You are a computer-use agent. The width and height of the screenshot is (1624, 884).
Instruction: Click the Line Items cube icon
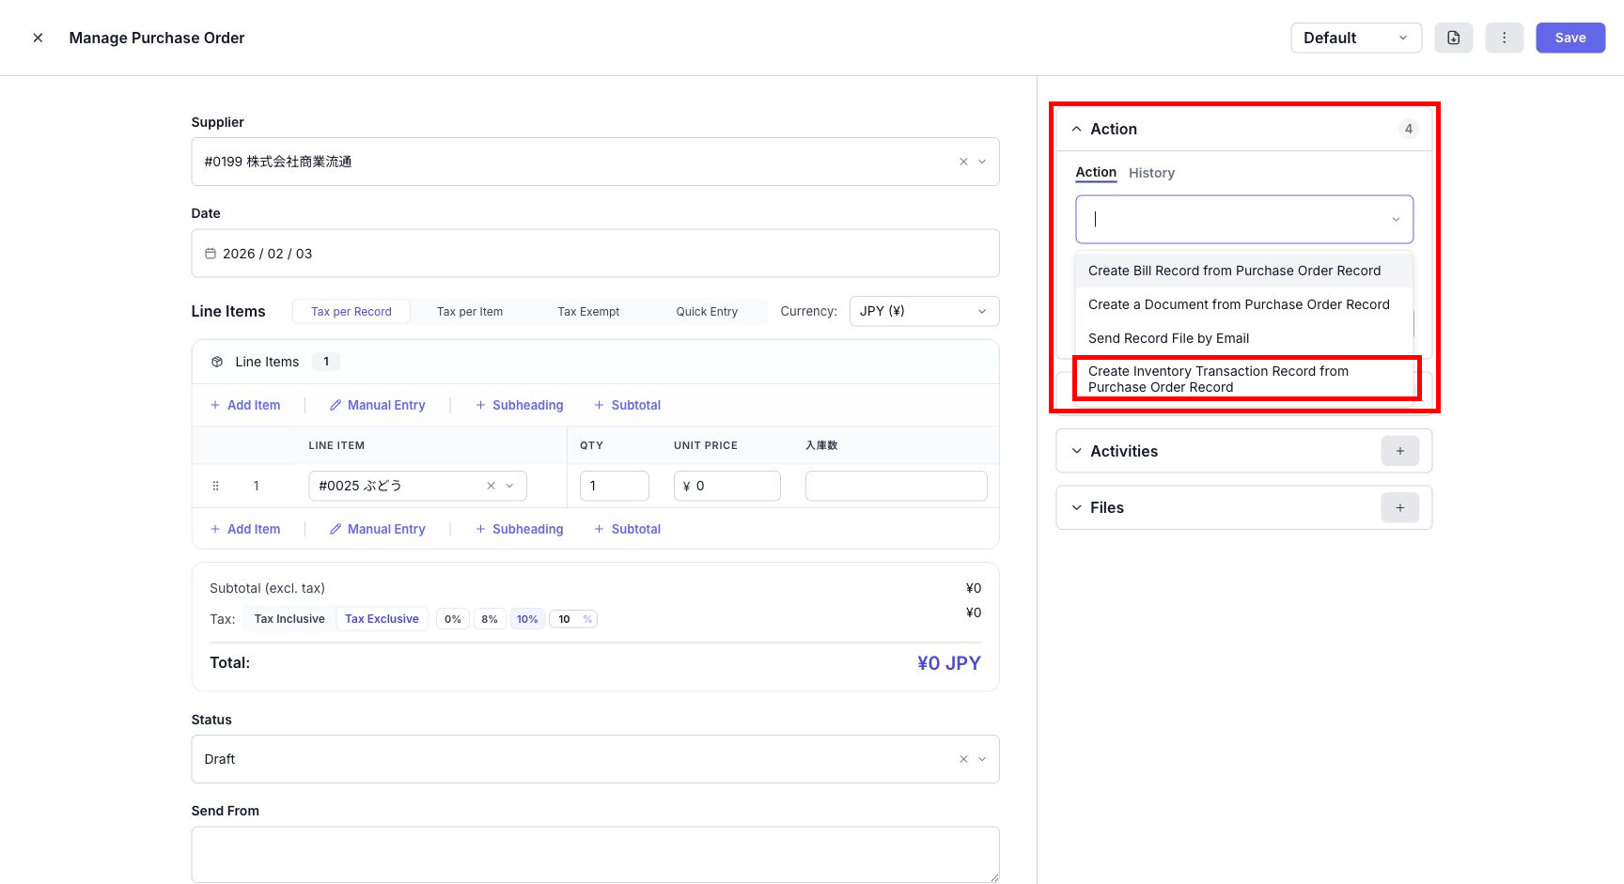tap(217, 362)
